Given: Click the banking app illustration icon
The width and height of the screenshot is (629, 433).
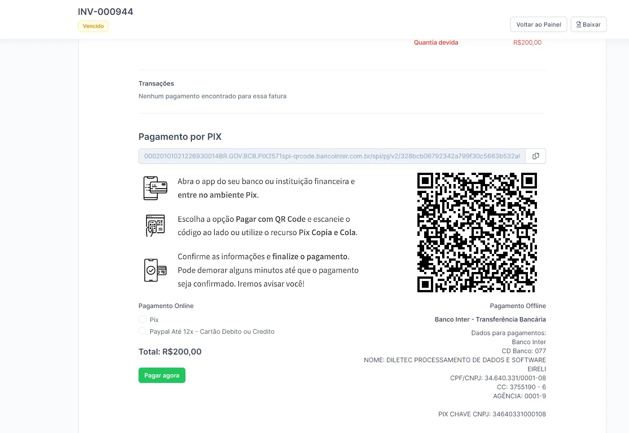Looking at the screenshot, I should coord(155,188).
